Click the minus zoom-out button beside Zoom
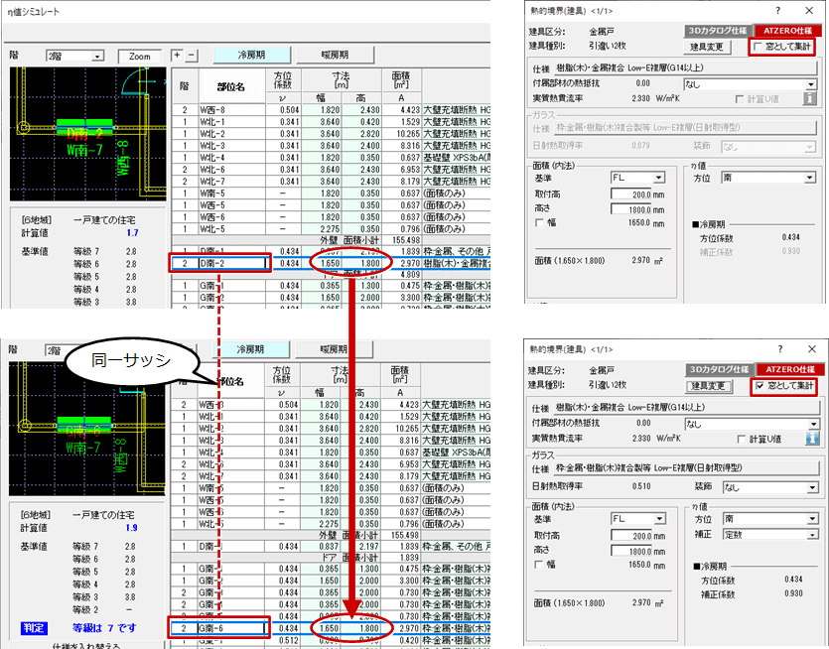Image resolution: width=829 pixels, height=649 pixels. click(x=192, y=56)
